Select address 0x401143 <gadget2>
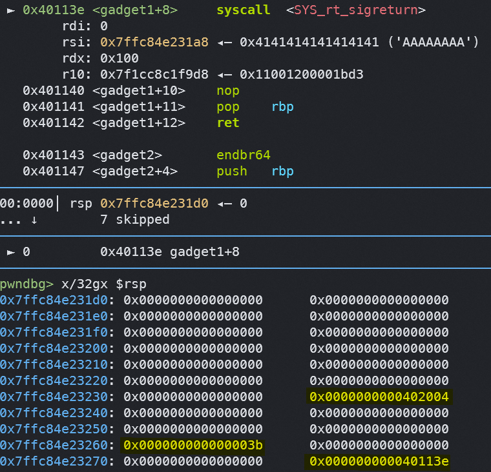The height and width of the screenshot is (472, 491). point(92,155)
